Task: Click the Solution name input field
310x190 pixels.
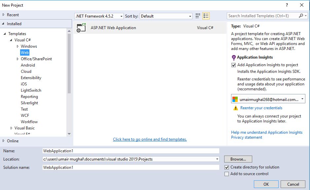Action: tap(131, 167)
